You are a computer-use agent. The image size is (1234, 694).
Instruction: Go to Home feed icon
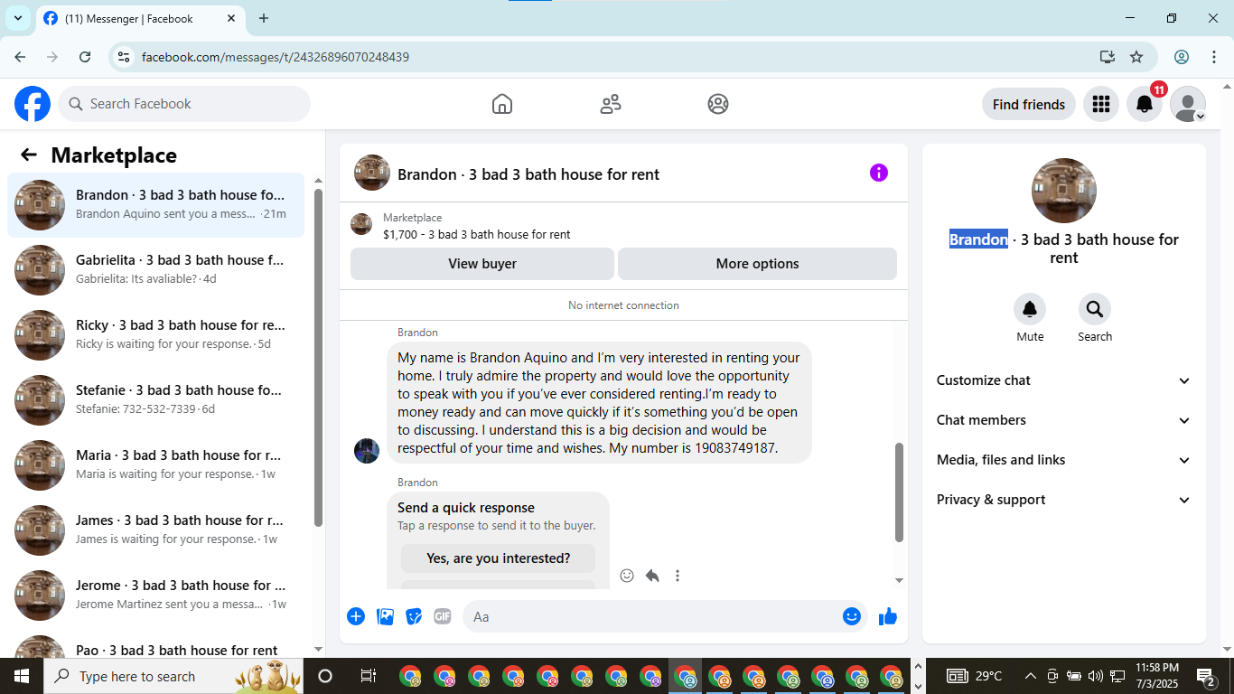pyautogui.click(x=502, y=104)
